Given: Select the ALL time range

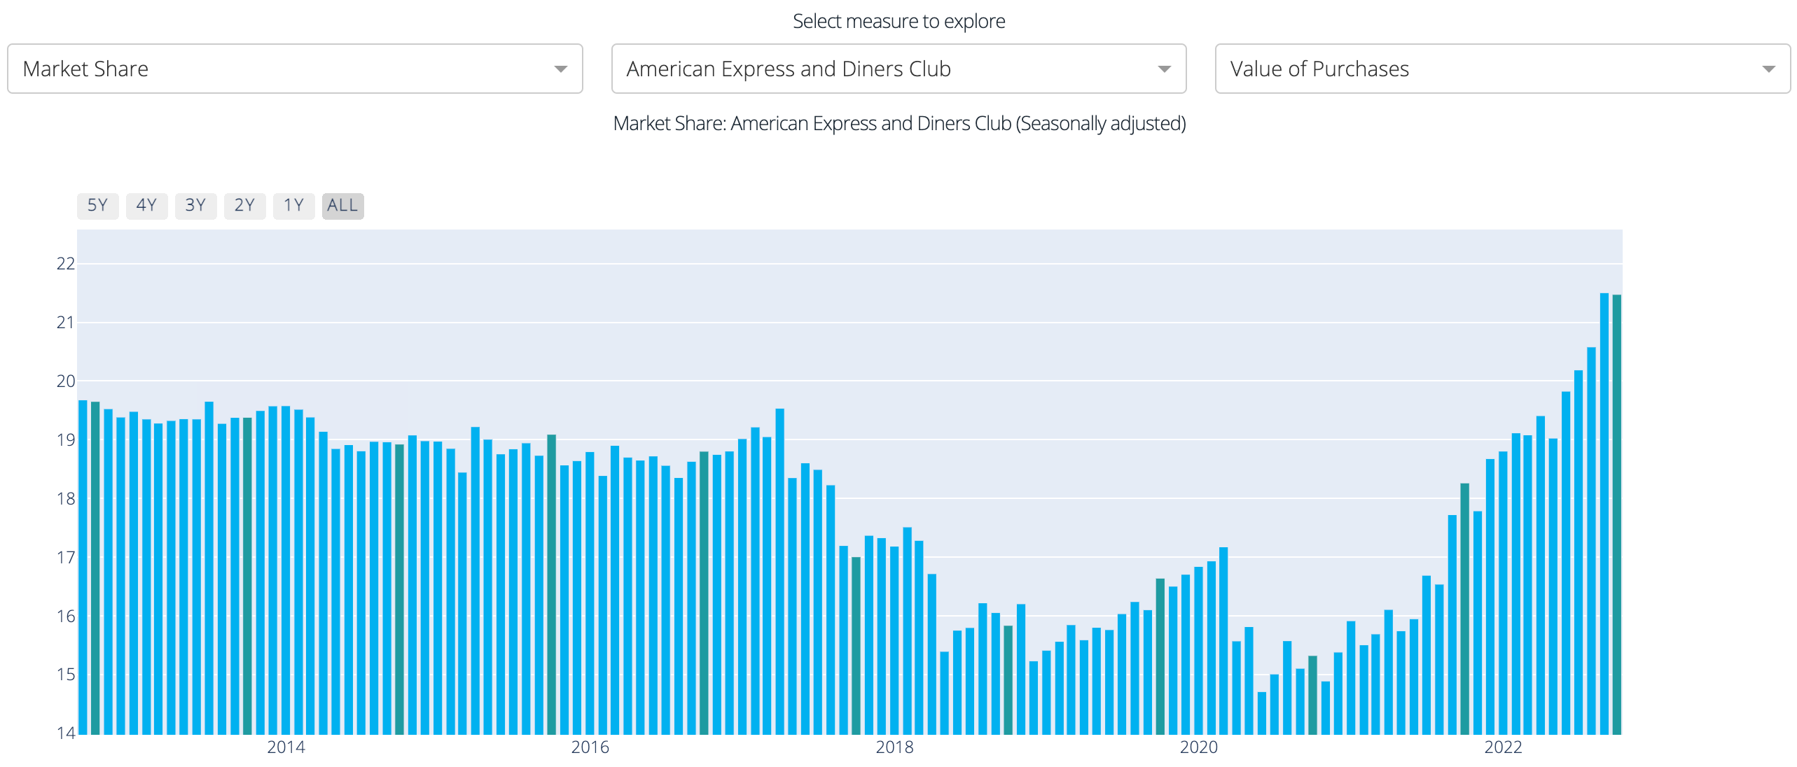Looking at the screenshot, I should [x=342, y=206].
